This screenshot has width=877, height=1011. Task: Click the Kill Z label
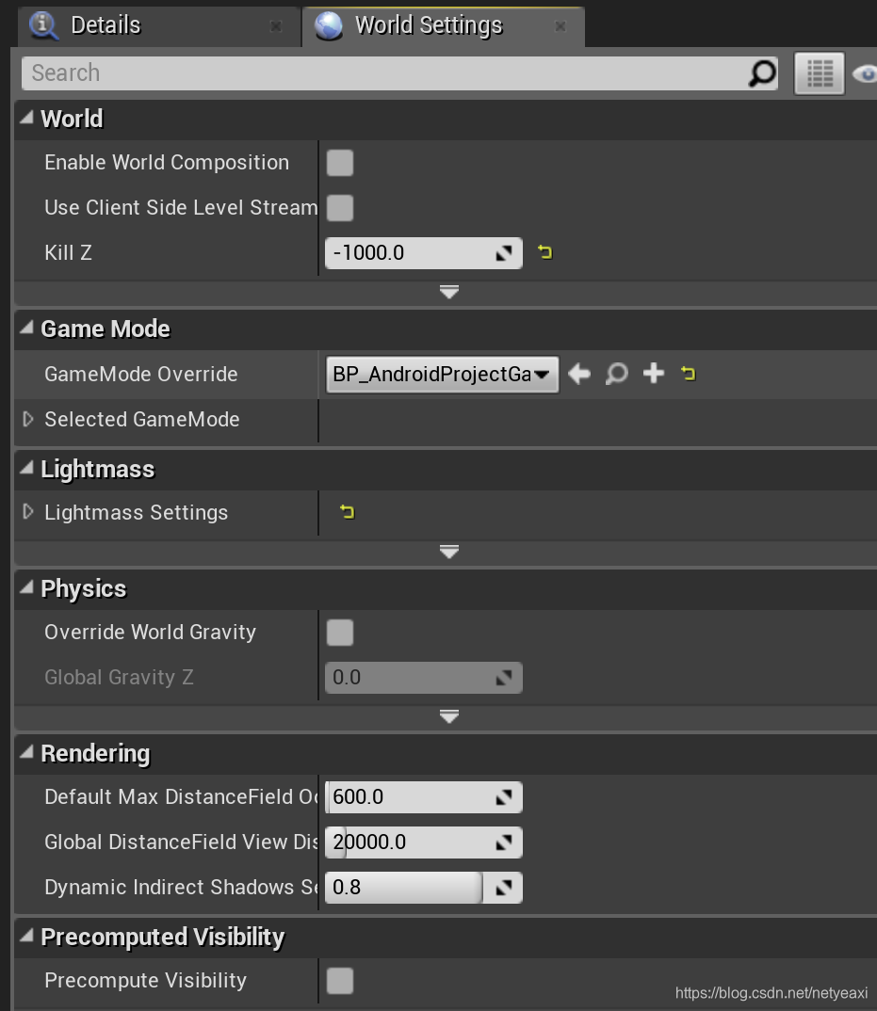(69, 252)
